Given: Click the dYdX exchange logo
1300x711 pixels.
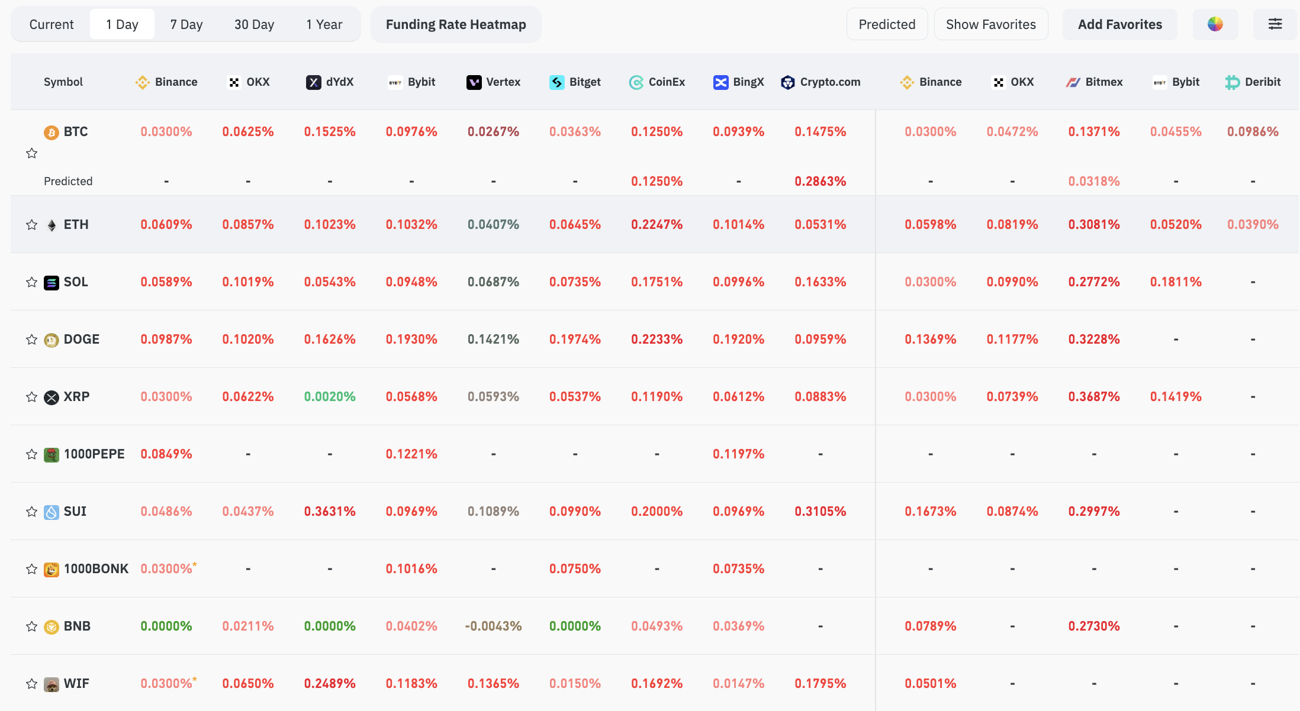Looking at the screenshot, I should [x=313, y=82].
